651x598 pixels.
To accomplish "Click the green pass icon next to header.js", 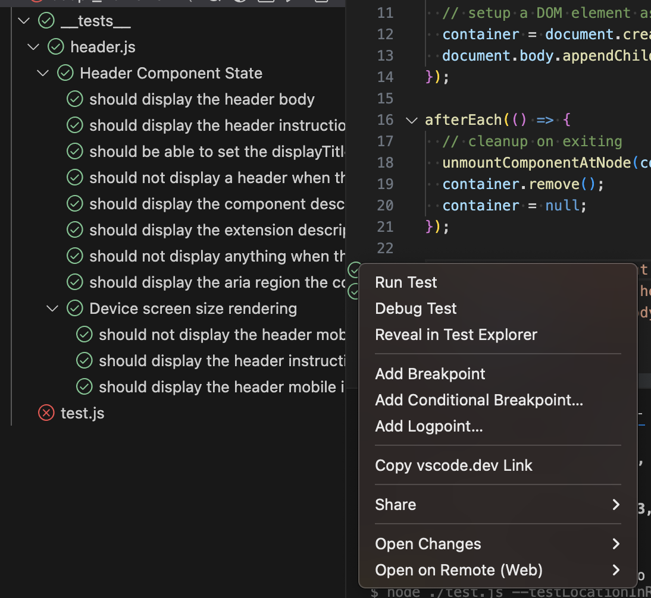I will click(x=55, y=46).
